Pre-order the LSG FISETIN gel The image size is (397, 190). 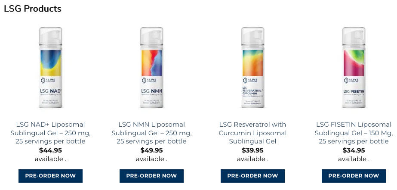[x=354, y=176]
